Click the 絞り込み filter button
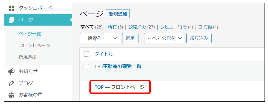Screen dimensions: 268x104 [x=199, y=38]
